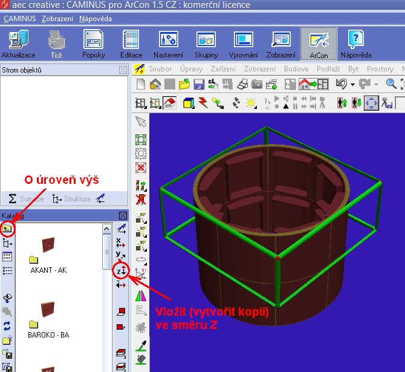The width and height of the screenshot is (405, 372).
Task: Open the Zařízení menu
Action: click(x=223, y=69)
